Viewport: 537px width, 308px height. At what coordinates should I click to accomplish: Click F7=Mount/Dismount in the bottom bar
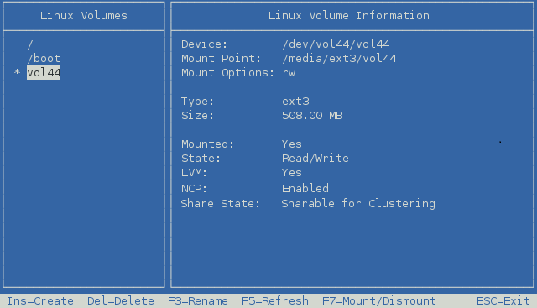(x=379, y=301)
